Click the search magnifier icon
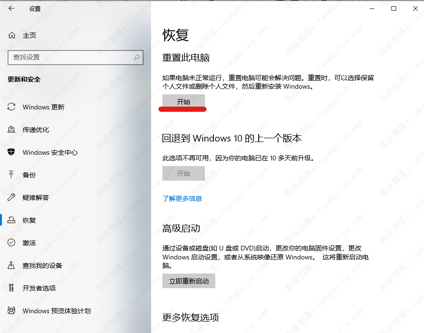This screenshot has width=424, height=333. [136, 57]
